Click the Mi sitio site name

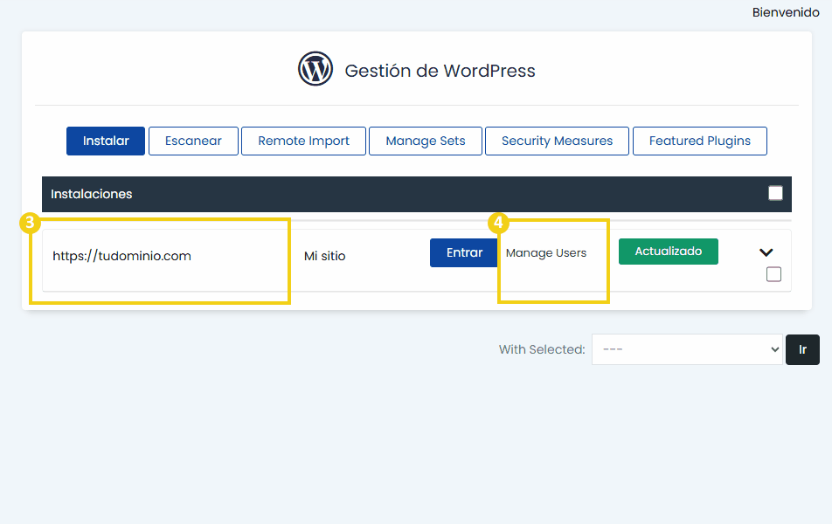tap(325, 256)
